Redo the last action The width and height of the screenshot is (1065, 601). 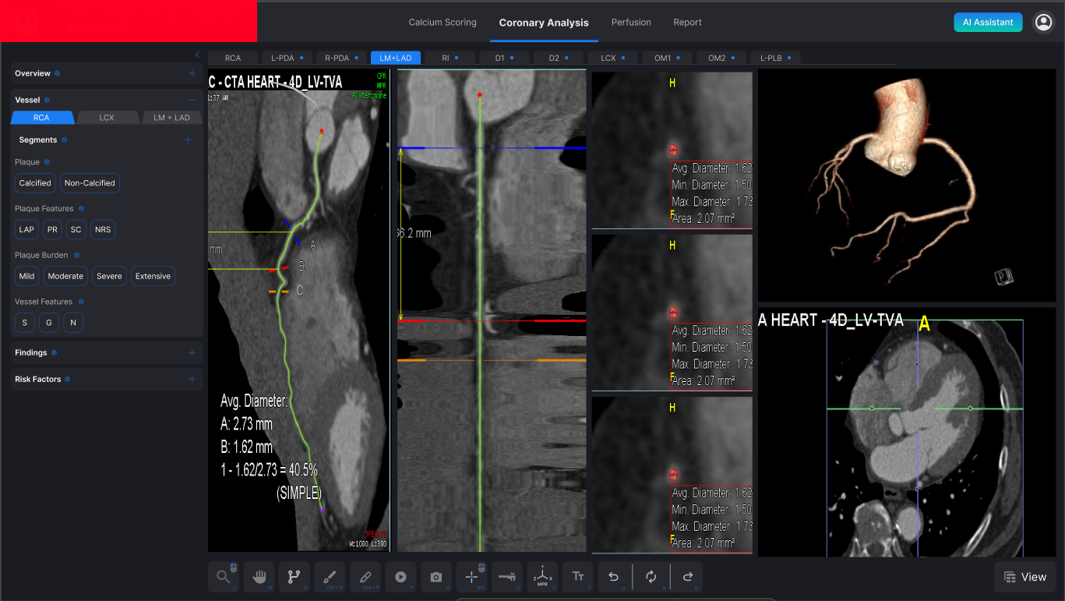tap(687, 577)
